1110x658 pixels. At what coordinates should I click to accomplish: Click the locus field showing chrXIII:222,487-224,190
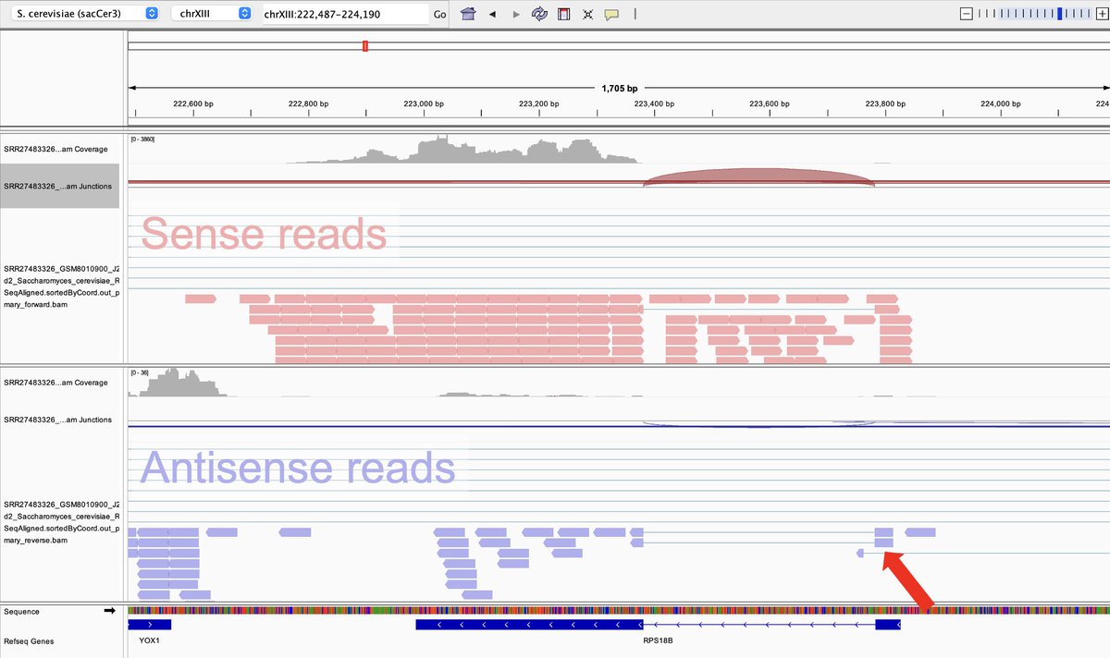(x=345, y=14)
